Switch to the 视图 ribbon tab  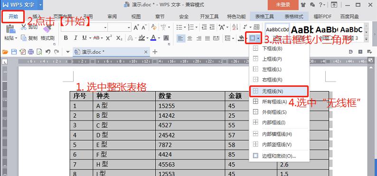click(136, 17)
